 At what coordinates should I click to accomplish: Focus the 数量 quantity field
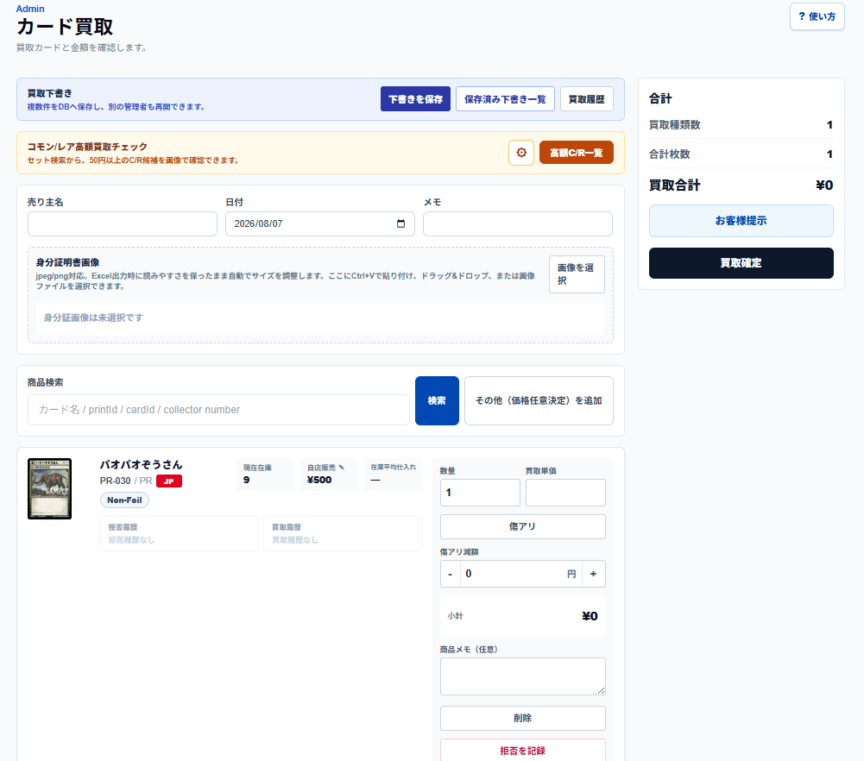coord(480,493)
